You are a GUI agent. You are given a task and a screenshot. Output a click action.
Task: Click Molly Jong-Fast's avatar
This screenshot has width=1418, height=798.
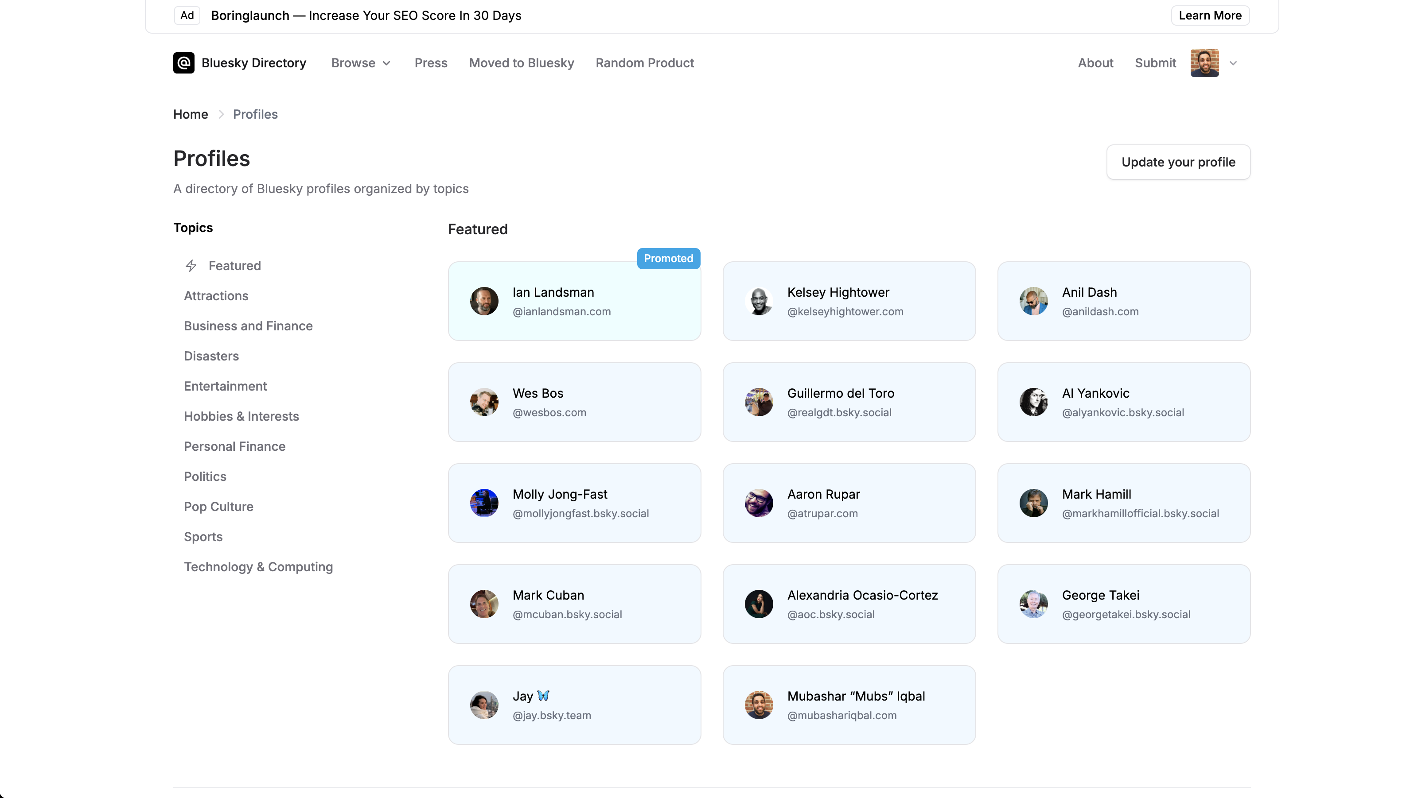[x=484, y=503]
